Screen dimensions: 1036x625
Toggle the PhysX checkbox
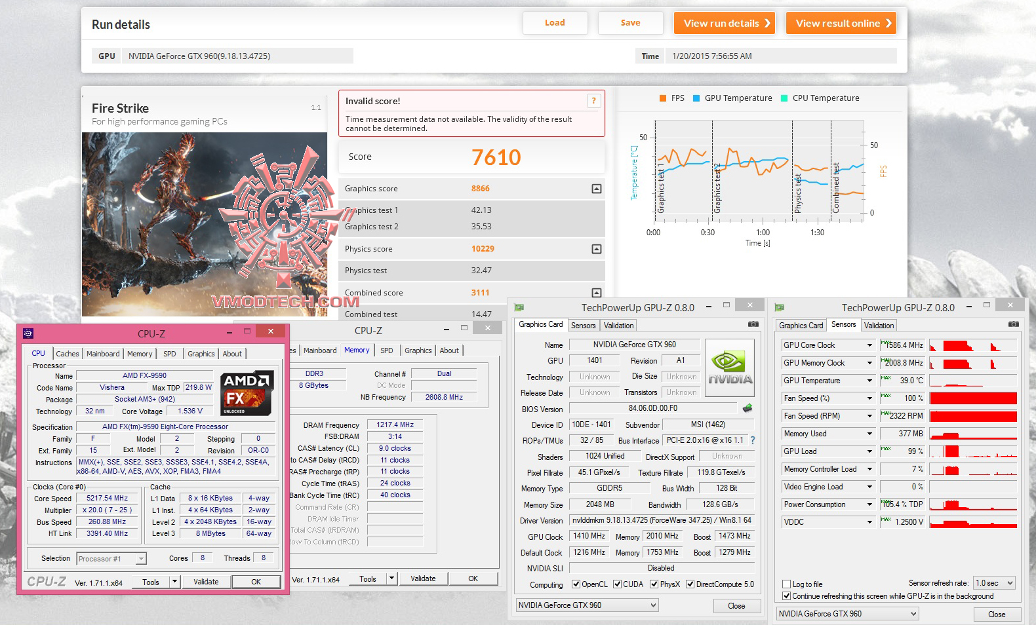[x=654, y=584]
